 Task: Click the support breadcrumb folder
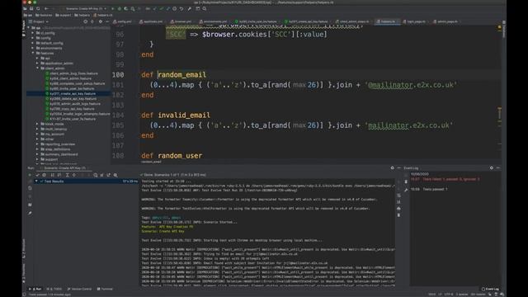64,15
